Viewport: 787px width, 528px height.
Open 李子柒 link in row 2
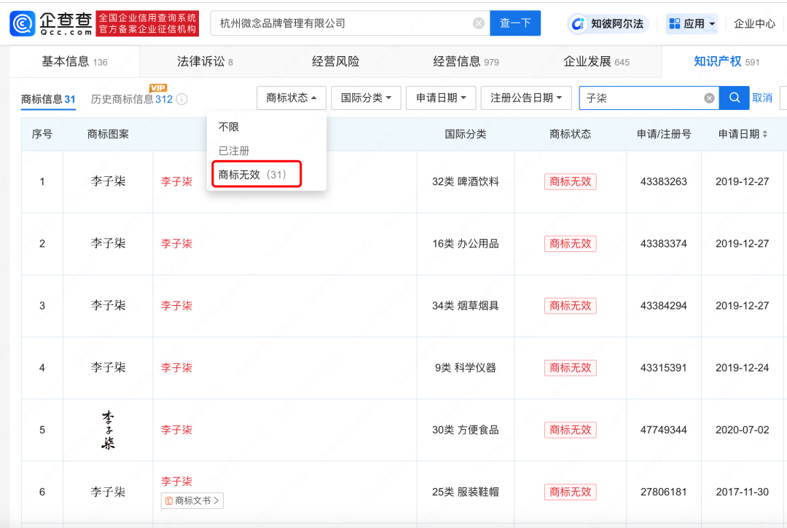coord(176,244)
